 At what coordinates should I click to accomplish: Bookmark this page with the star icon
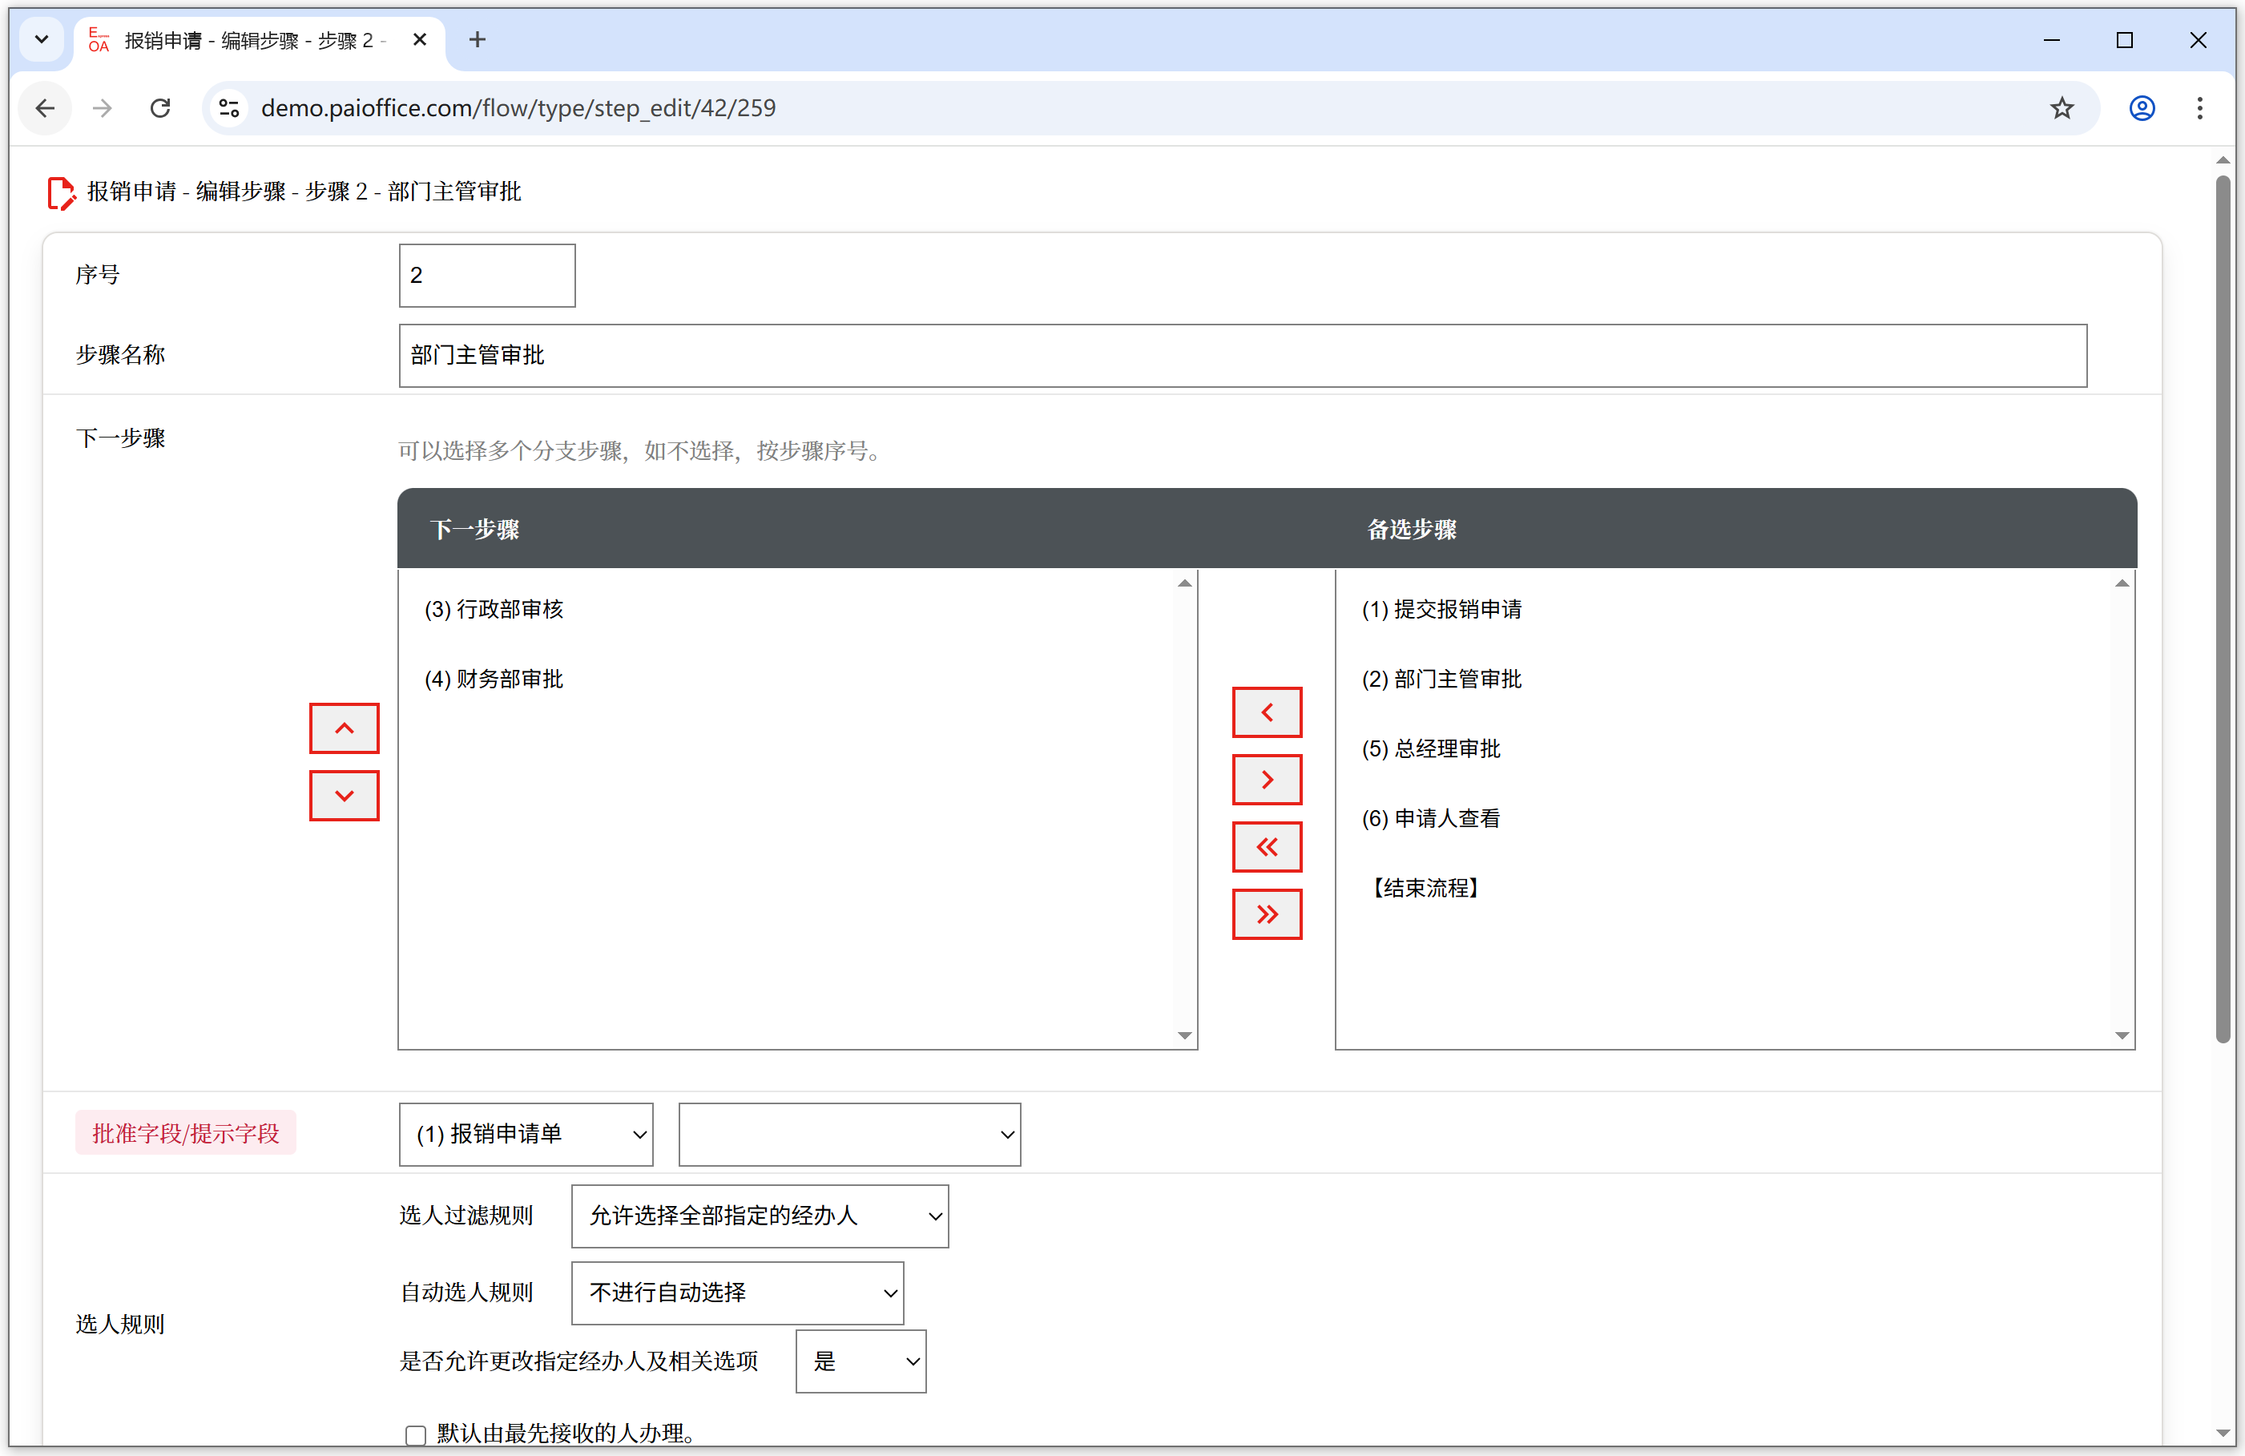[2061, 107]
